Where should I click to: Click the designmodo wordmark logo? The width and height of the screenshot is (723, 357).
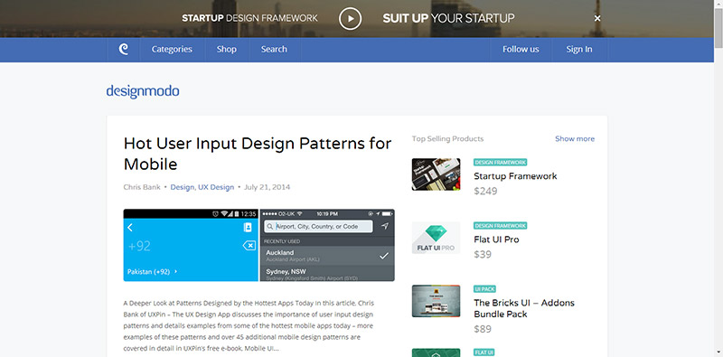(143, 91)
